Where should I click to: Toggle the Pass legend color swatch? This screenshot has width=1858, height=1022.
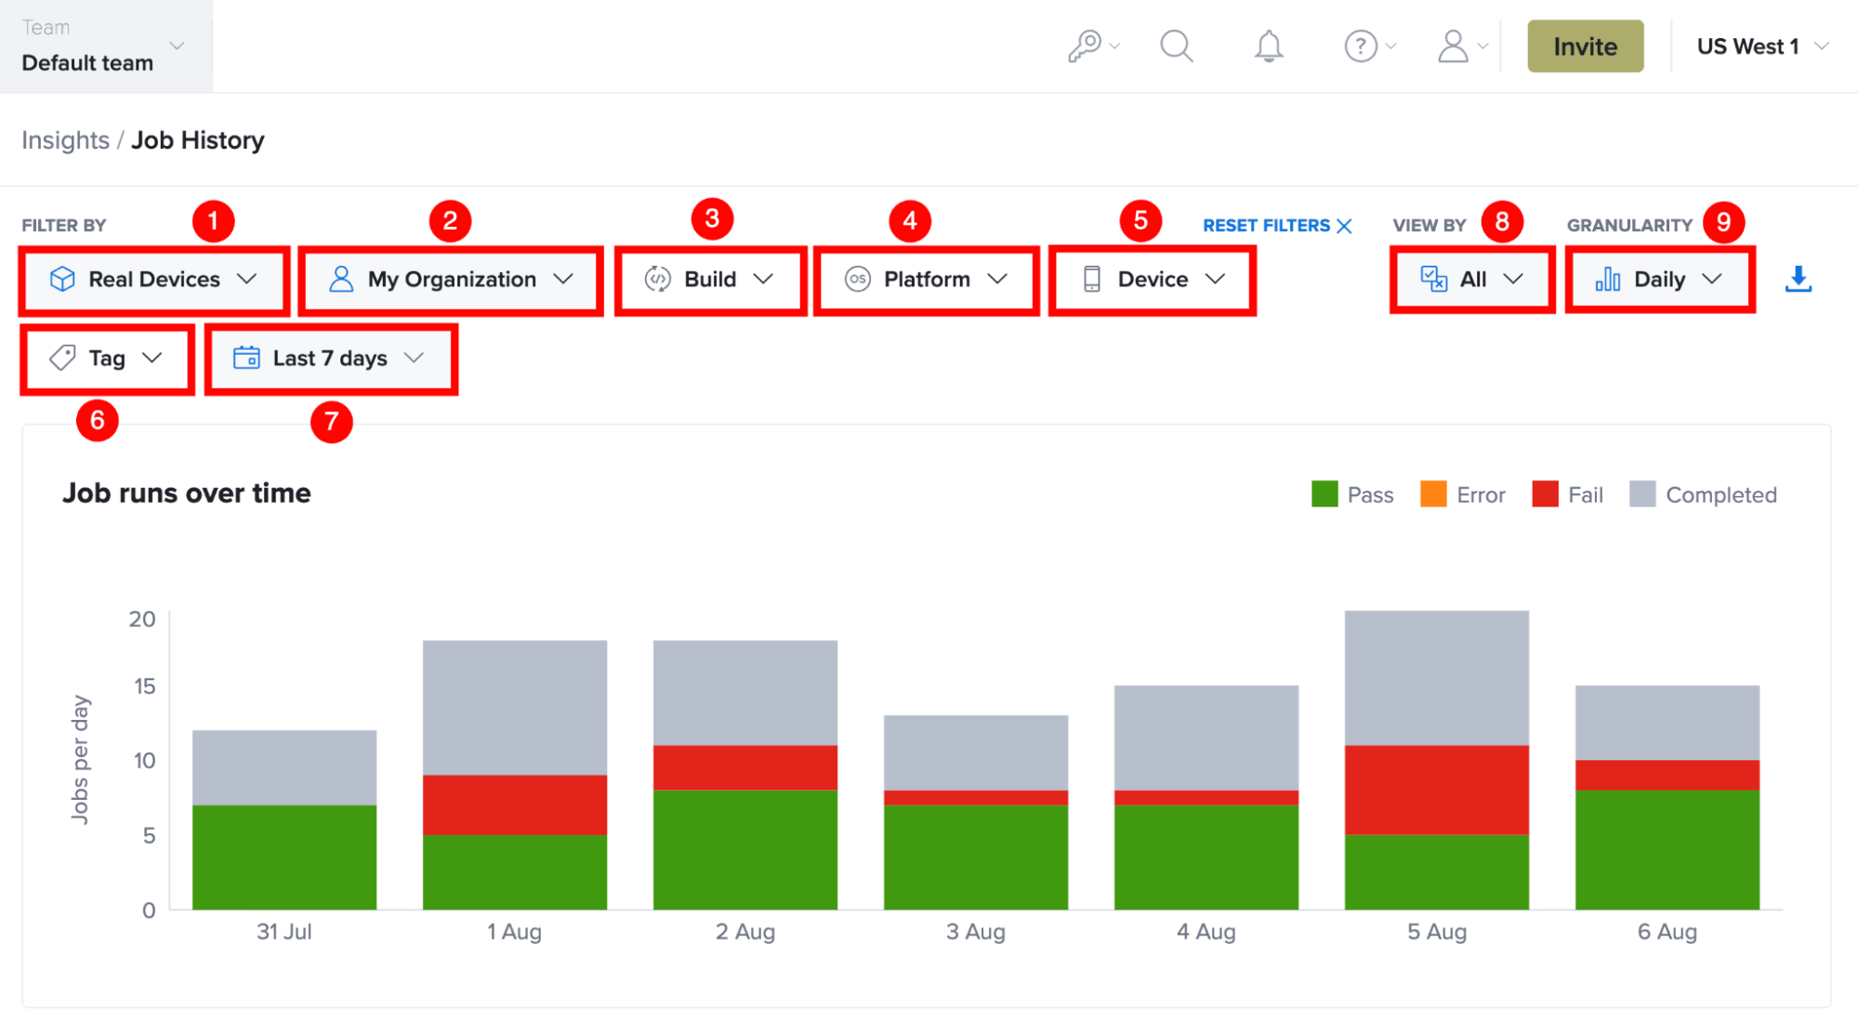[x=1324, y=494]
